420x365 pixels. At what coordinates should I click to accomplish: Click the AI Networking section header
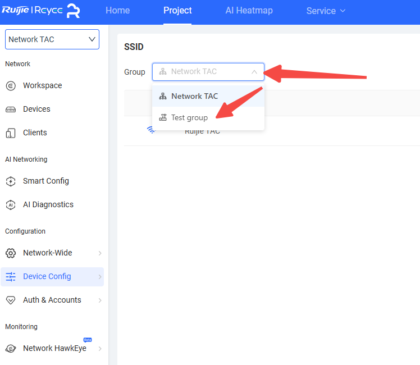26,159
